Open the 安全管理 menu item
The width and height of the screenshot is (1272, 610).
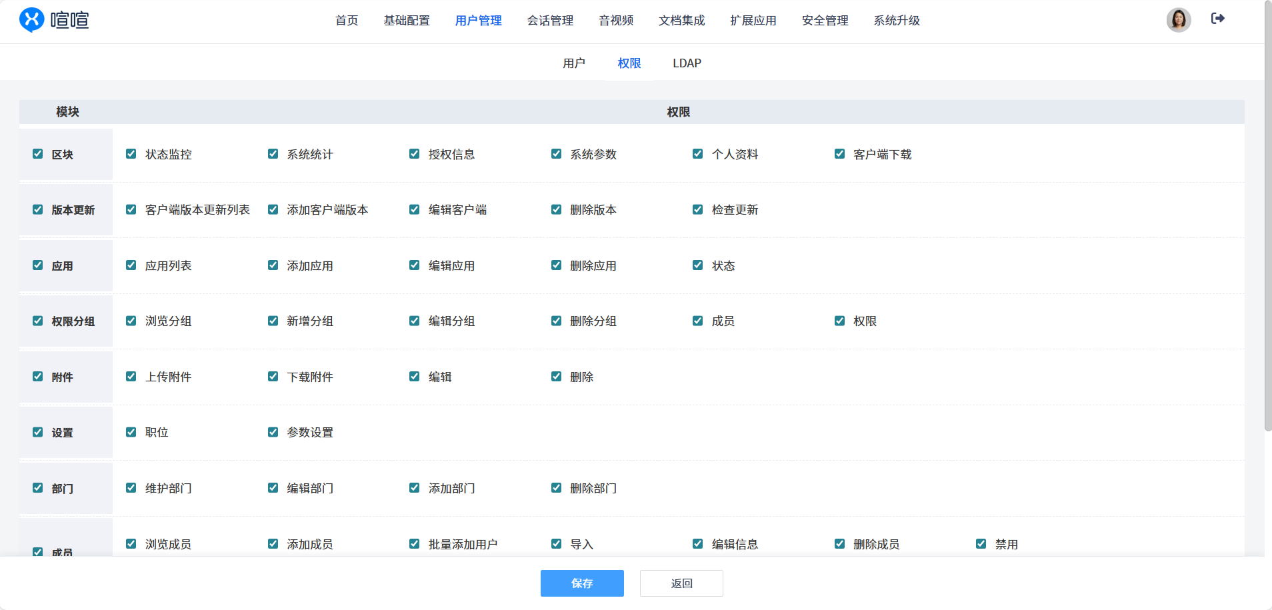pyautogui.click(x=825, y=21)
